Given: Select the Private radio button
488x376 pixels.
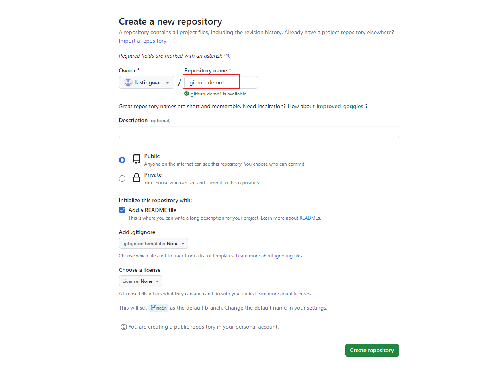Looking at the screenshot, I should [122, 179].
